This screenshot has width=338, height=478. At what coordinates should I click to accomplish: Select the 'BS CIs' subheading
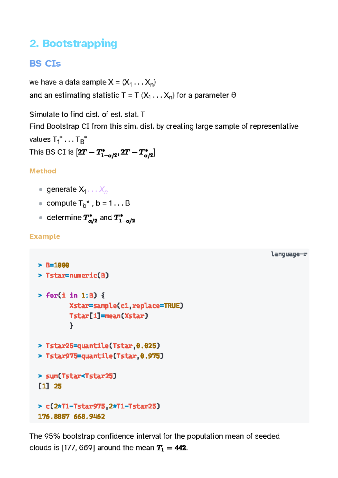point(45,64)
